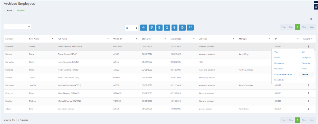Click the refresh table icon
318x124 pixels.
(x=190, y=27)
